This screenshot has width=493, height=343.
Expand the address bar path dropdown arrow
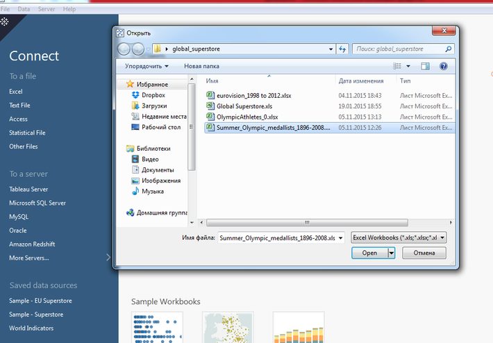pyautogui.click(x=331, y=49)
